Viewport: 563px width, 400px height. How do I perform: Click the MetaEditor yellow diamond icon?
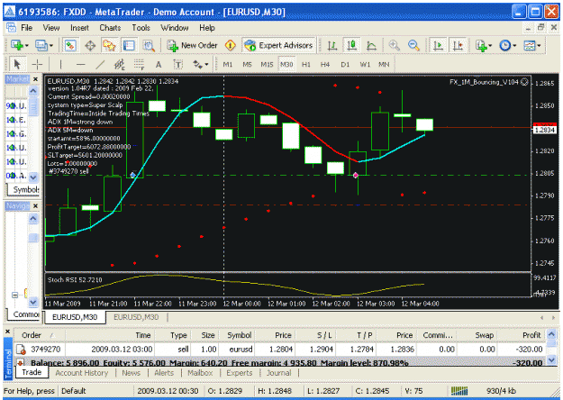tap(231, 46)
